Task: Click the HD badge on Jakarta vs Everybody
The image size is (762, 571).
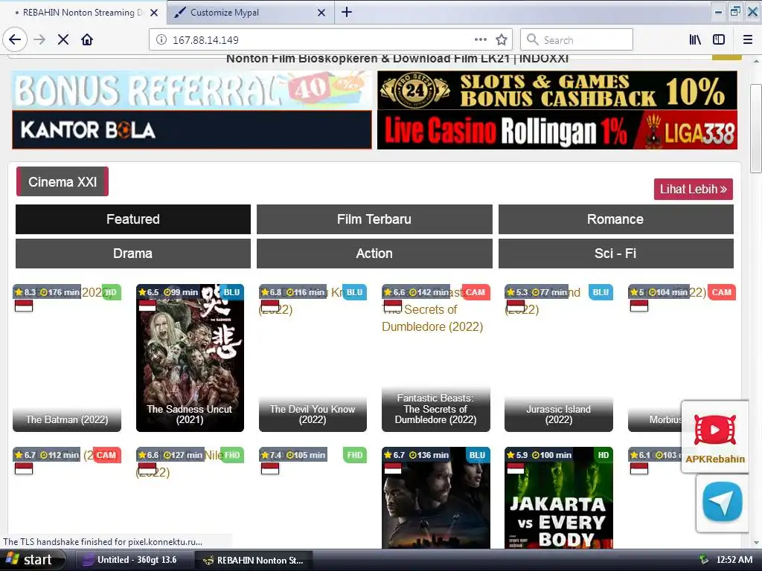Action: click(603, 455)
